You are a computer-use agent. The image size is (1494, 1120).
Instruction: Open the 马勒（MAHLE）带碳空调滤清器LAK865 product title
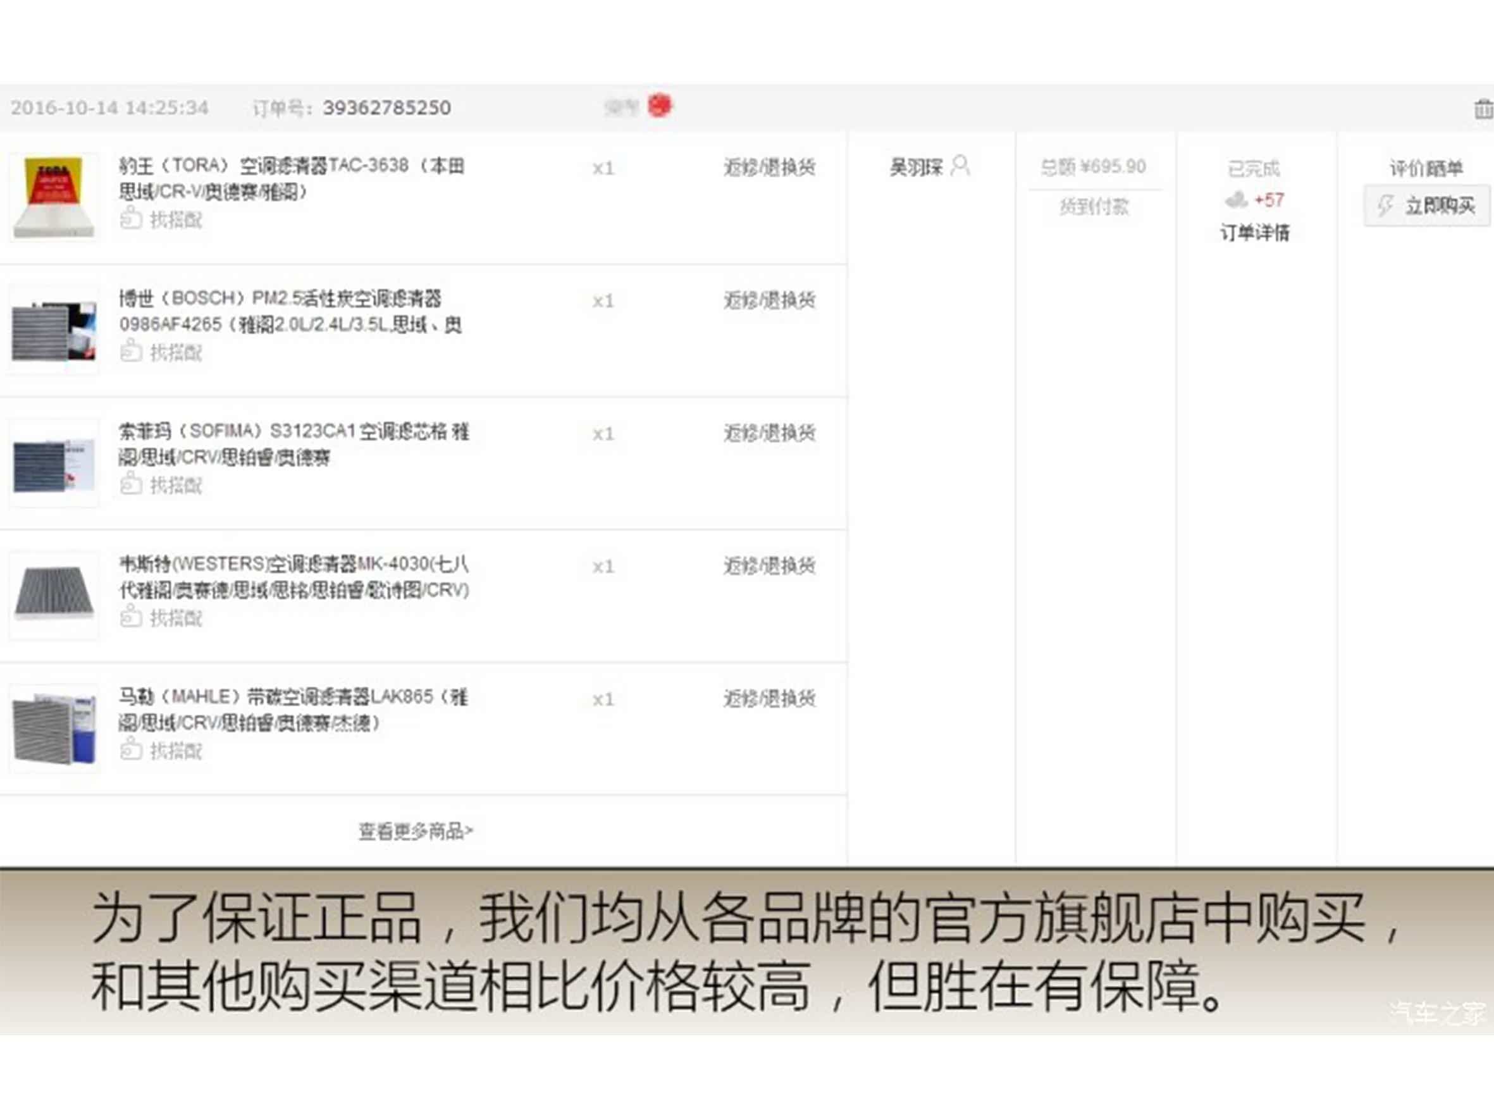click(x=293, y=710)
